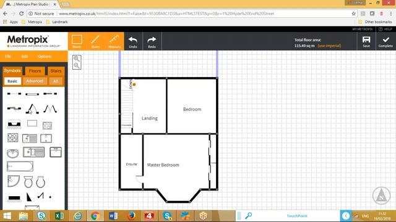Image resolution: width=396 pixels, height=222 pixels.
Task: Select the Master Bedroom label
Action: click(x=163, y=165)
